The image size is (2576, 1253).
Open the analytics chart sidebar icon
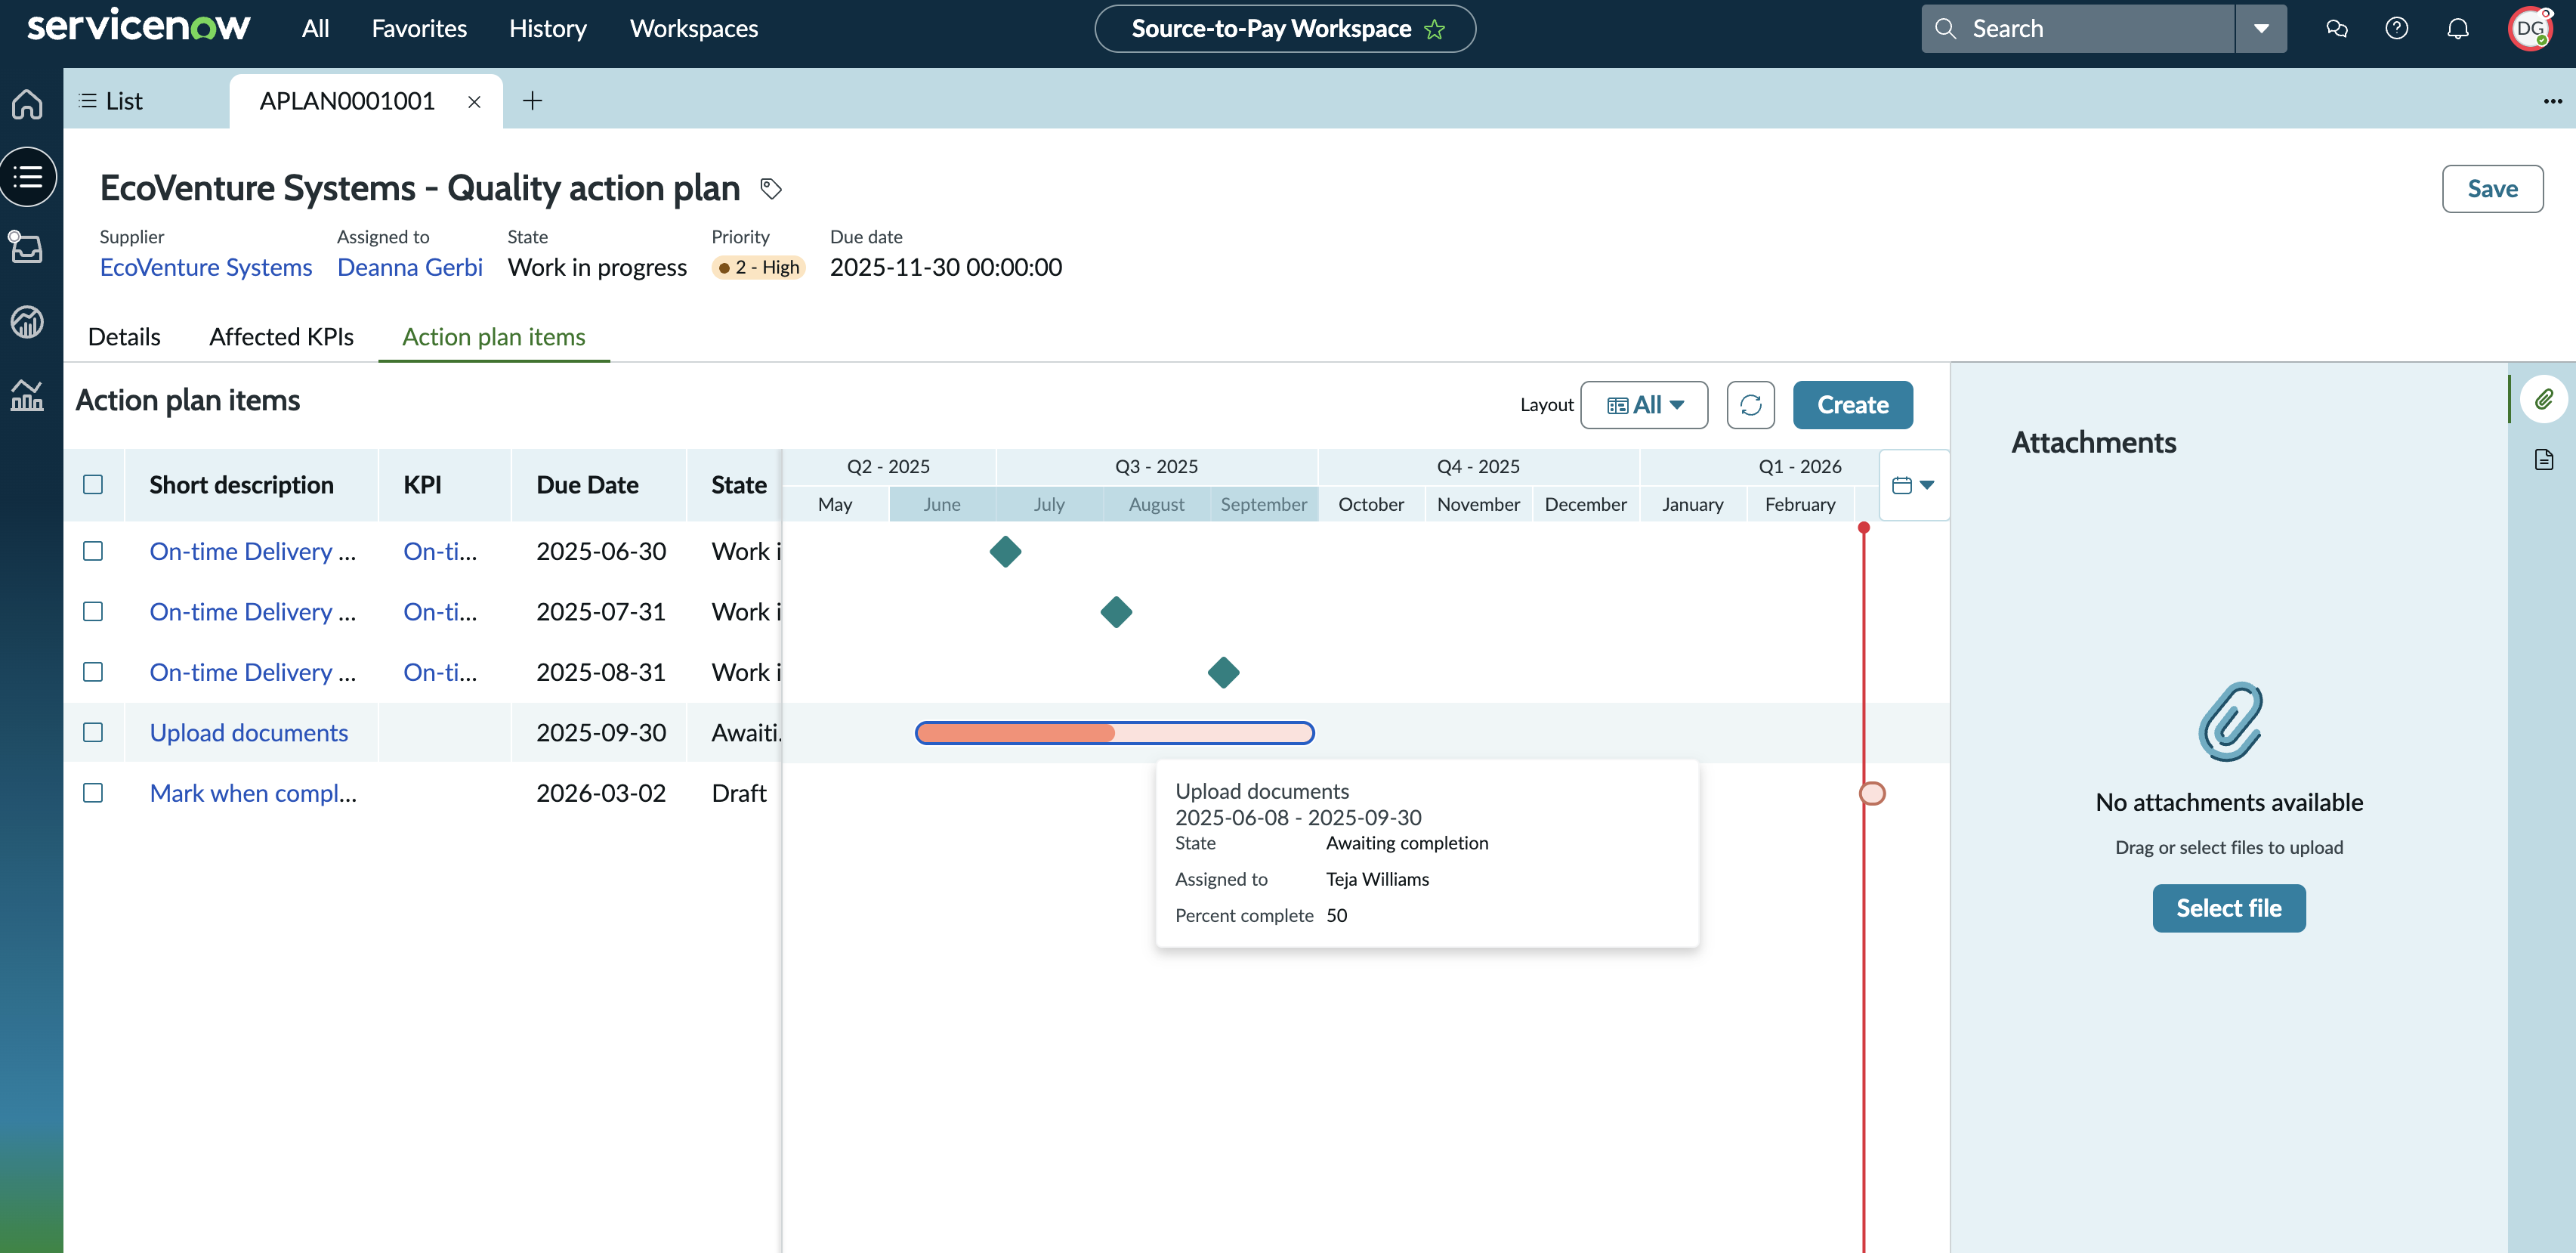[27, 395]
